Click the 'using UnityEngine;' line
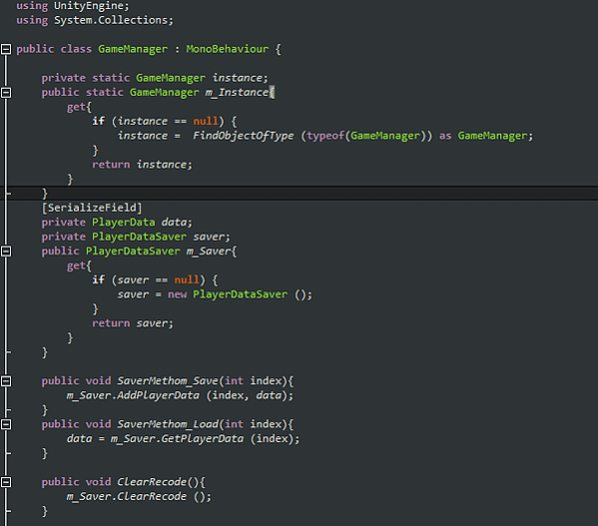 (x=73, y=6)
